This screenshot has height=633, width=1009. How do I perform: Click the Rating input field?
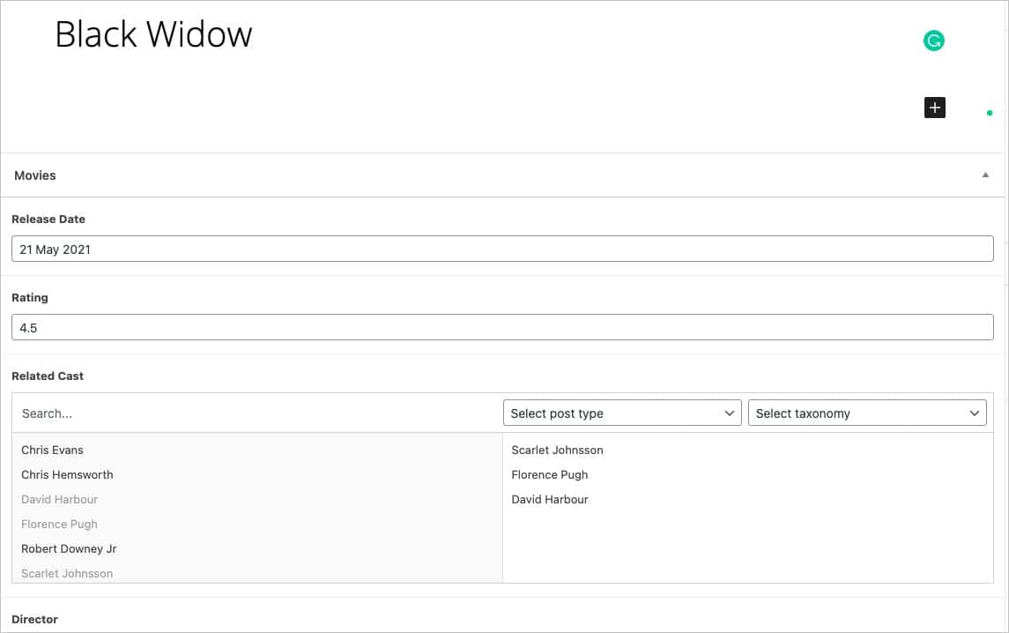(502, 328)
